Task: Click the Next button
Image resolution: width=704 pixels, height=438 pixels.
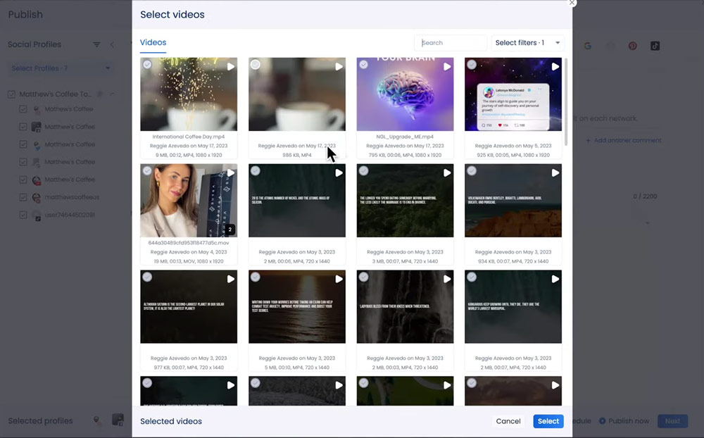Action: pos(672,421)
